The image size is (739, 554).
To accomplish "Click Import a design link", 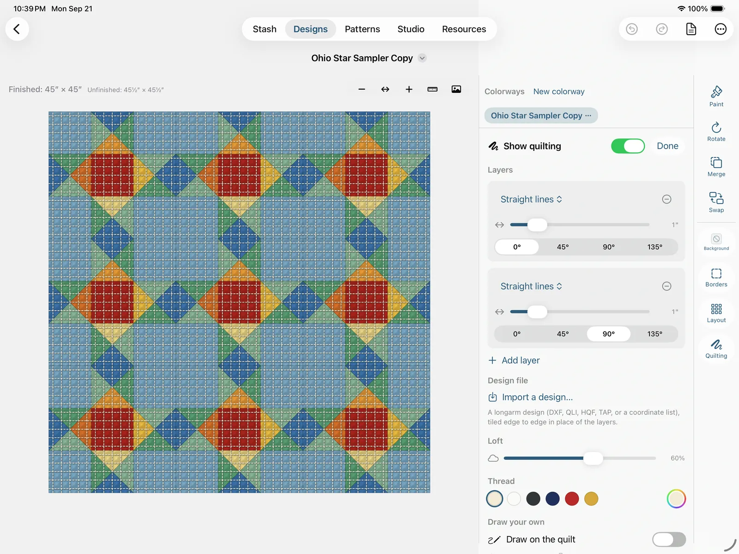I will coord(530,397).
